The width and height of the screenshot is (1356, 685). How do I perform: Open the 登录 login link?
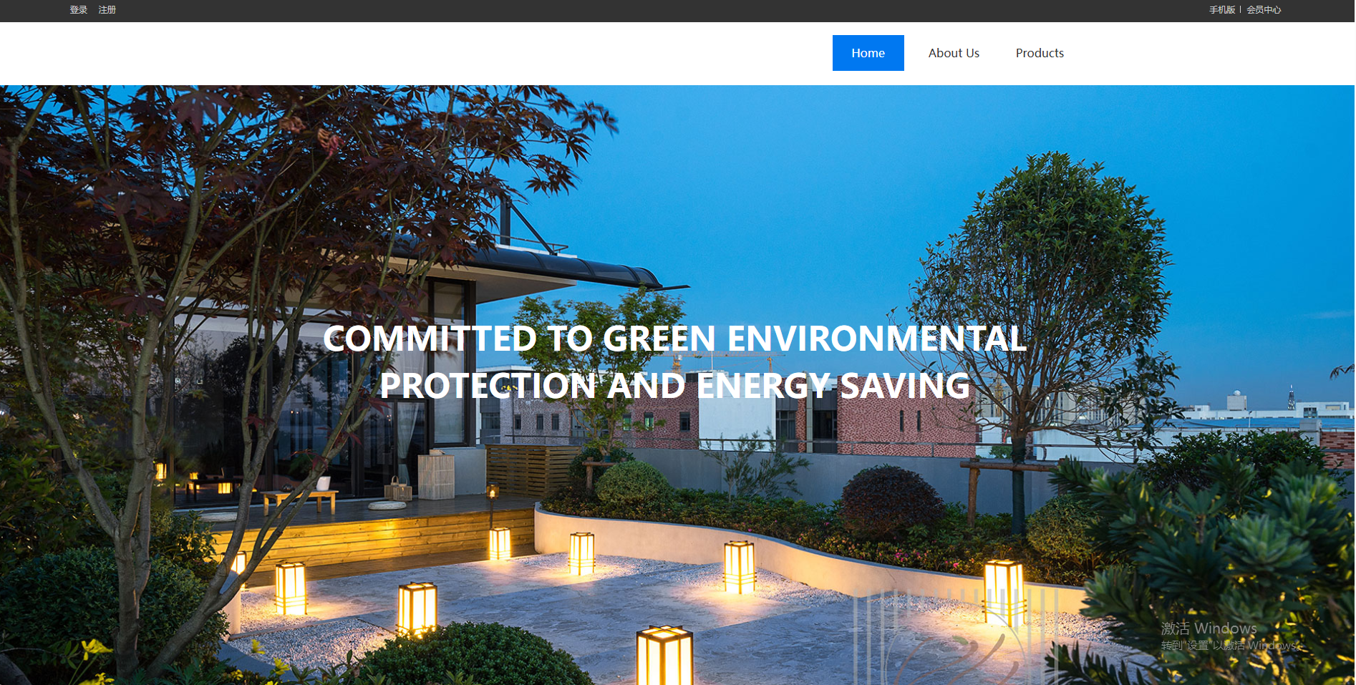(79, 10)
